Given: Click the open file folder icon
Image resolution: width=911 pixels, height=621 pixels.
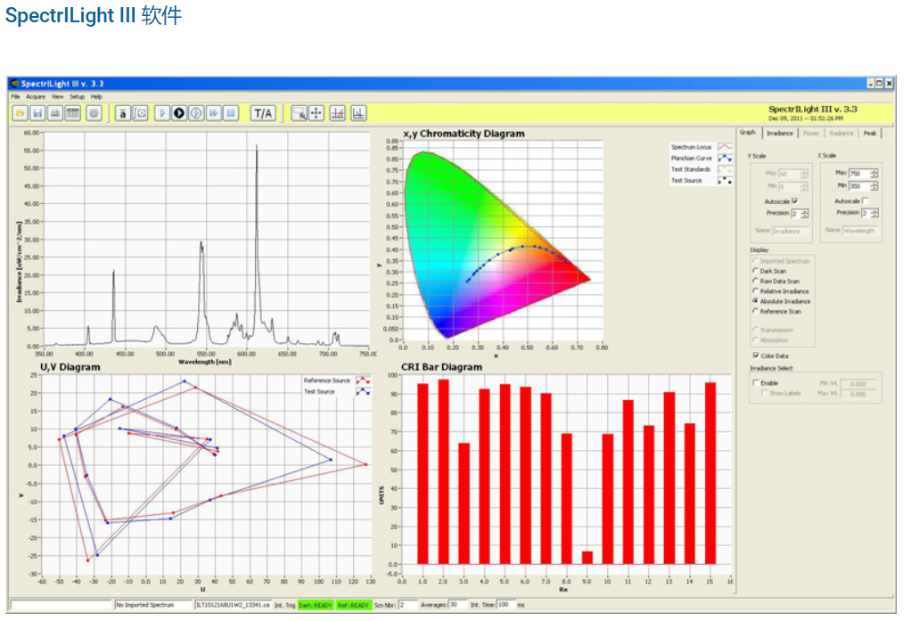Looking at the screenshot, I should pyautogui.click(x=21, y=113).
